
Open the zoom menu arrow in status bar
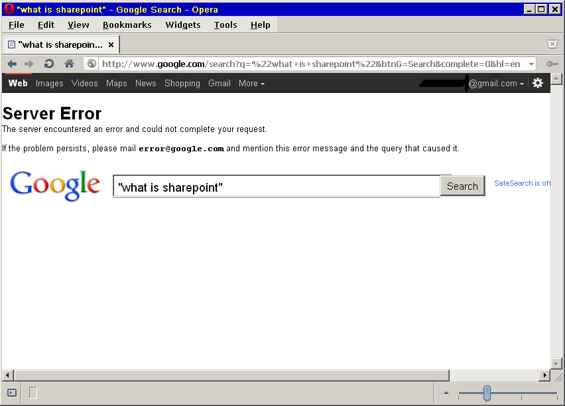click(446, 393)
